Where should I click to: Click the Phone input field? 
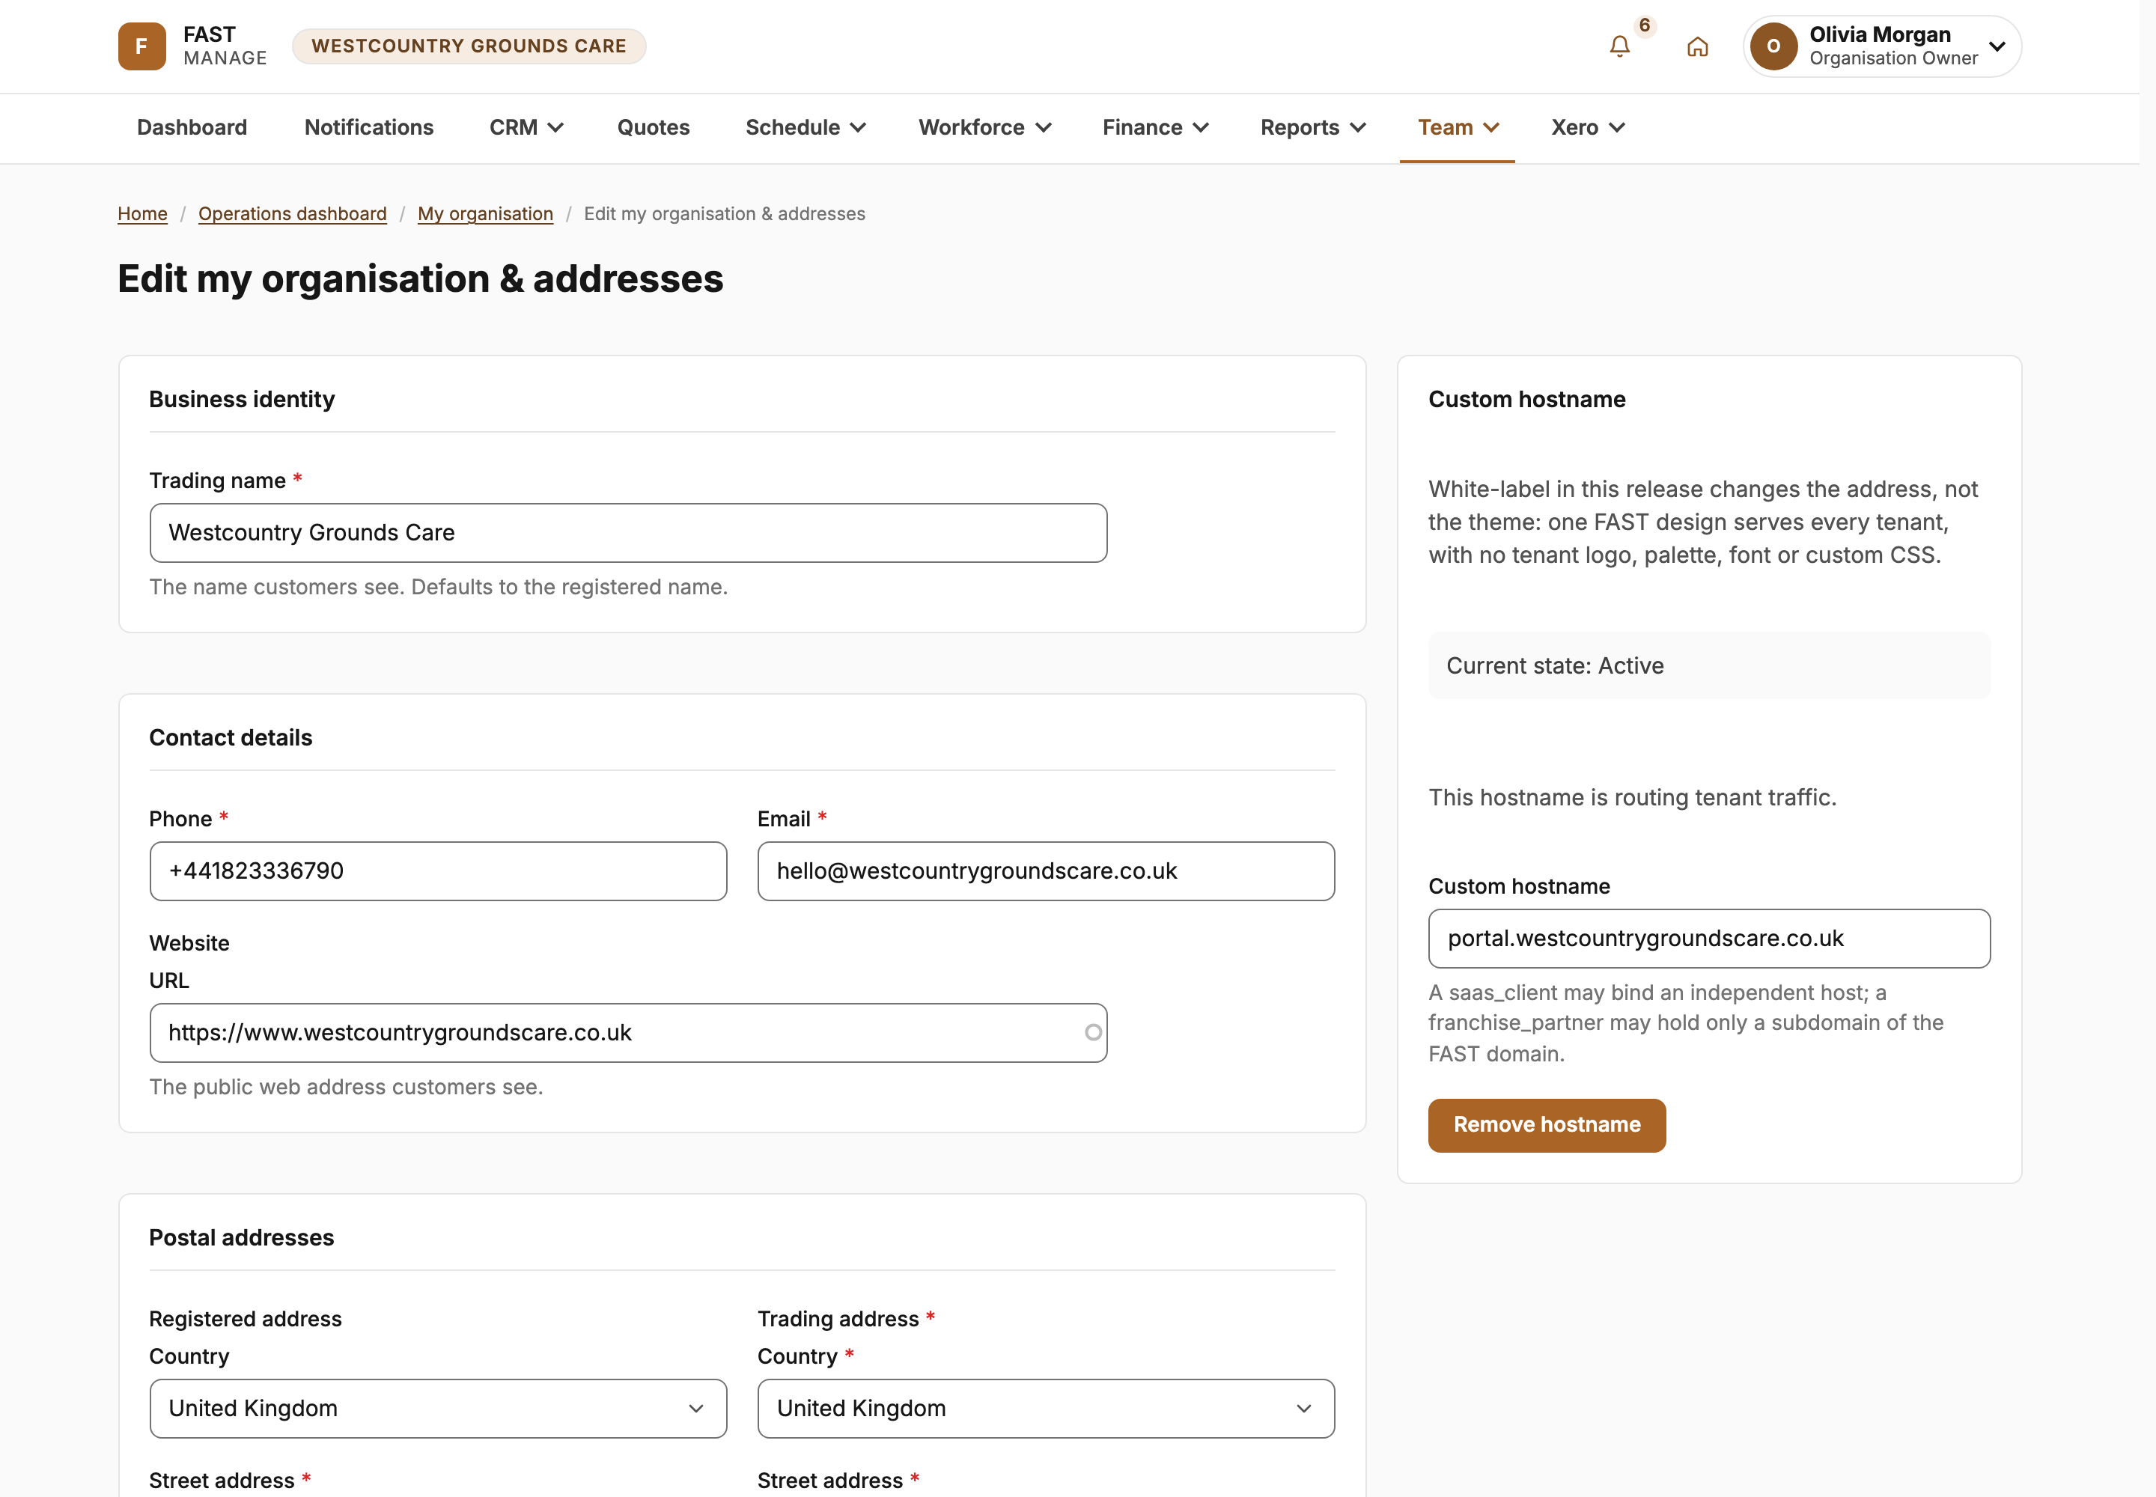click(438, 871)
